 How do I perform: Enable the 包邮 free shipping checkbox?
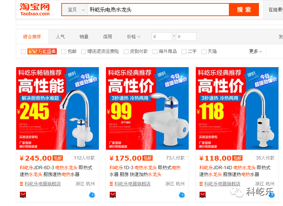click(x=64, y=51)
